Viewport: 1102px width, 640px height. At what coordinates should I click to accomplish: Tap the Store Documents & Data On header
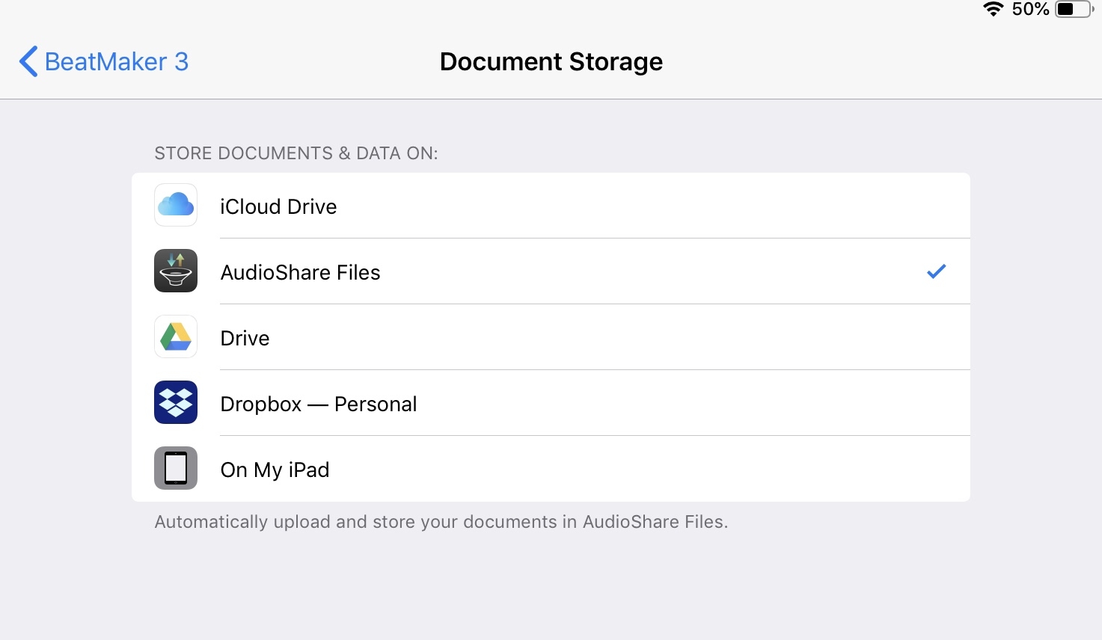[296, 153]
